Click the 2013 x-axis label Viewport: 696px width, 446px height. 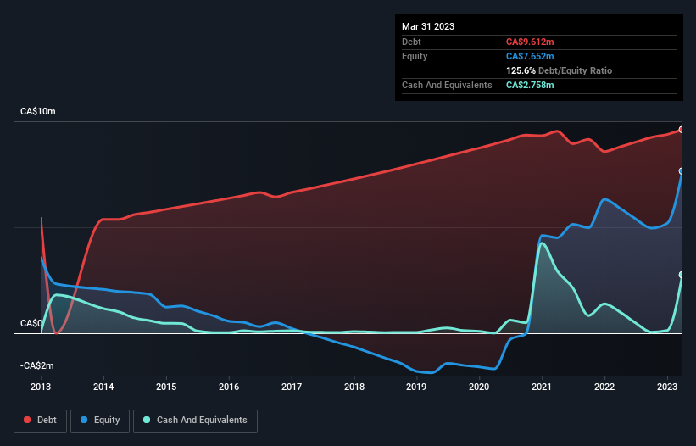click(x=41, y=387)
